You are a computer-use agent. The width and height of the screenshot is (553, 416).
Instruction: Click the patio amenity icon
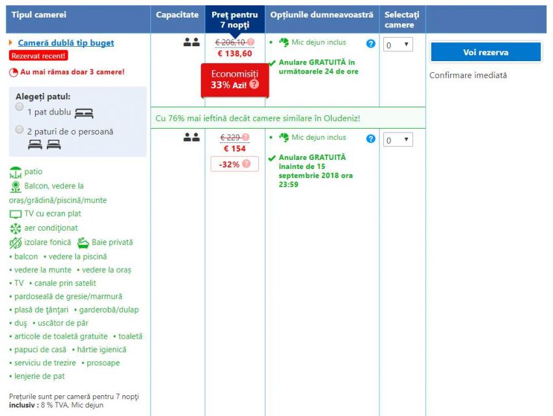(16, 173)
